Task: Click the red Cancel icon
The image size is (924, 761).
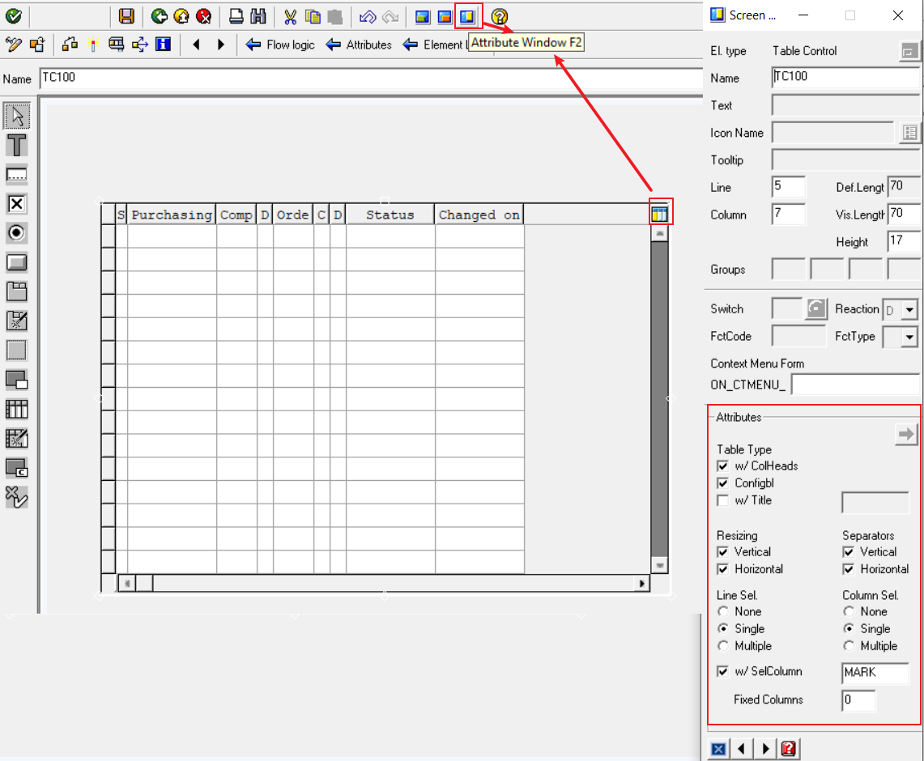Action: (204, 16)
